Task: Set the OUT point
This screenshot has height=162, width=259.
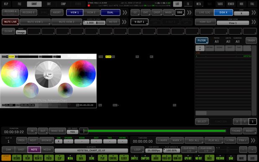Action: [x=43, y=131]
